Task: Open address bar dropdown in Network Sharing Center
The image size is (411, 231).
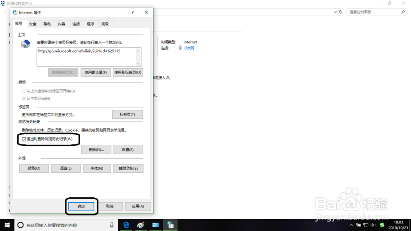Action: coord(335,12)
